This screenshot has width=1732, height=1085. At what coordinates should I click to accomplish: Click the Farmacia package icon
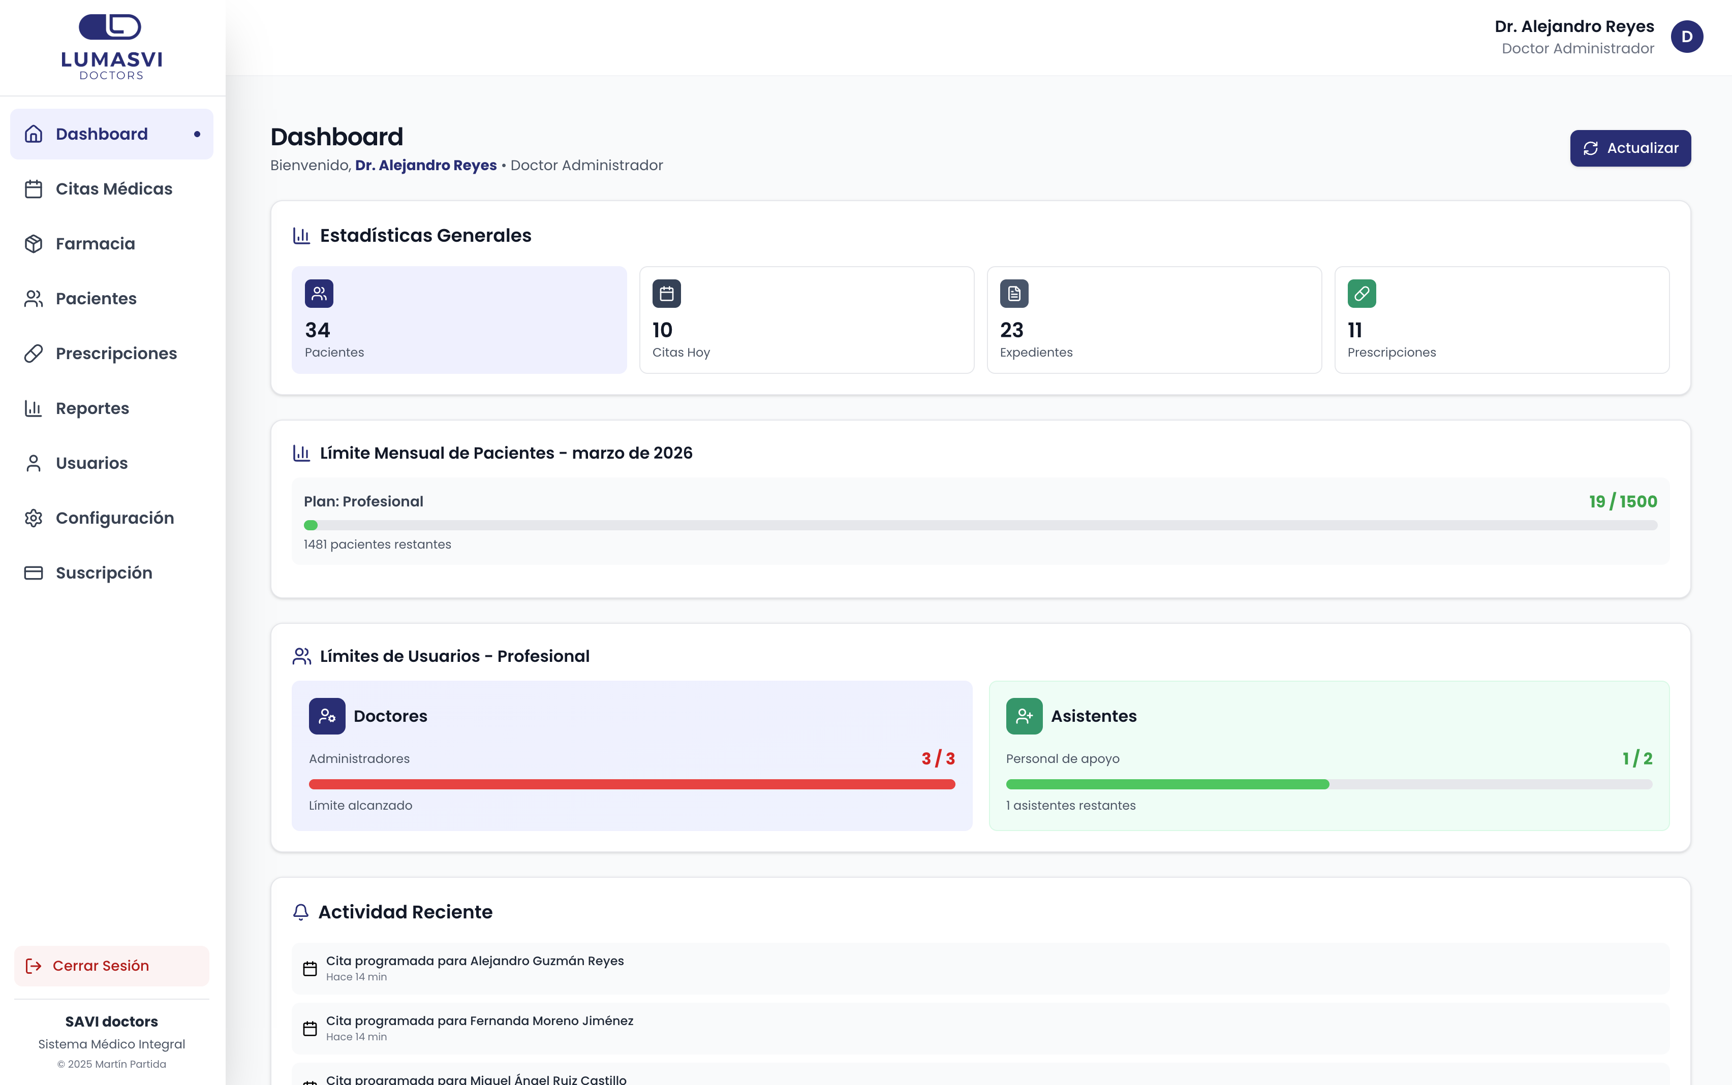34,243
